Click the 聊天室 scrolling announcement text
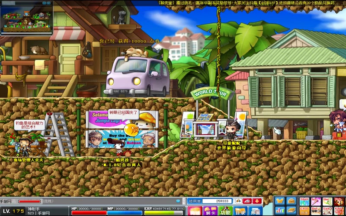The image size is (346, 216). (247, 3)
